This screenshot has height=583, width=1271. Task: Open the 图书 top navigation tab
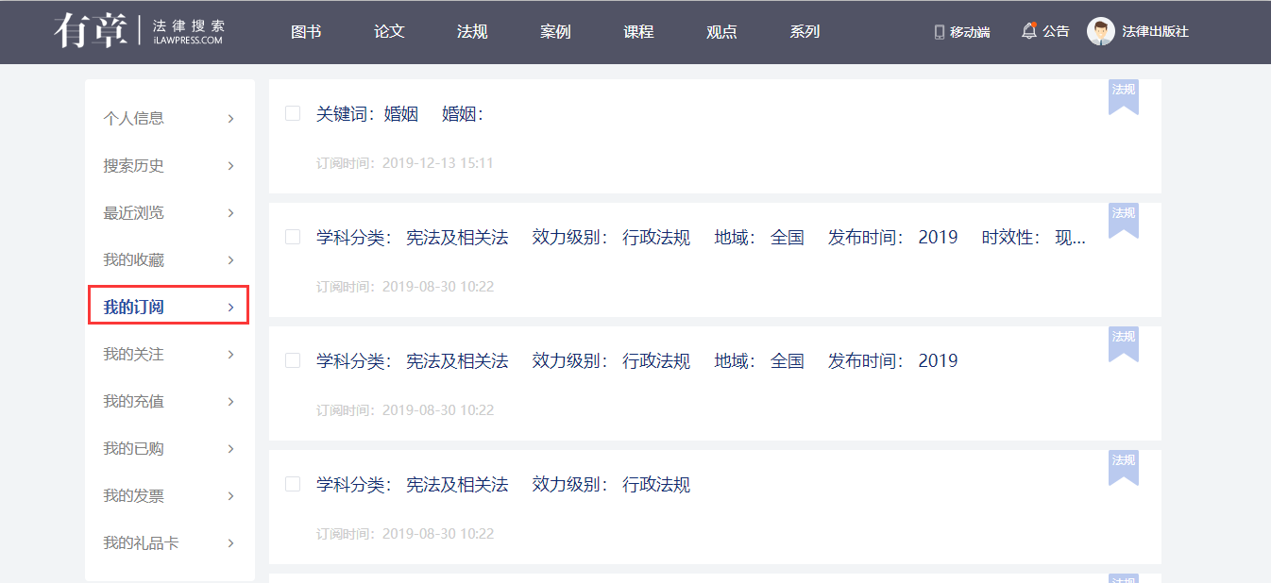point(306,31)
